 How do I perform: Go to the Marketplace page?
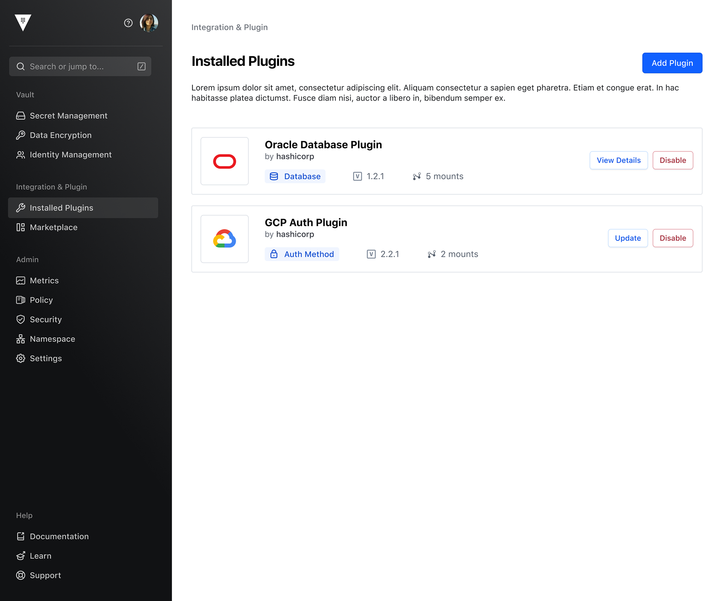point(53,227)
